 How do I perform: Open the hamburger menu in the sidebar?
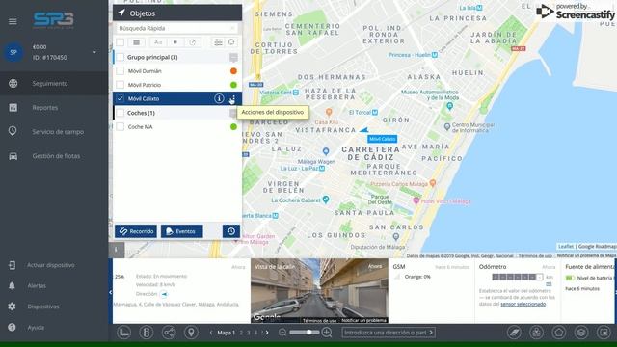[13, 21]
